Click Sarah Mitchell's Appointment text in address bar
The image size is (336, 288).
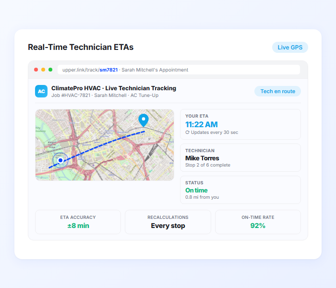click(x=155, y=70)
